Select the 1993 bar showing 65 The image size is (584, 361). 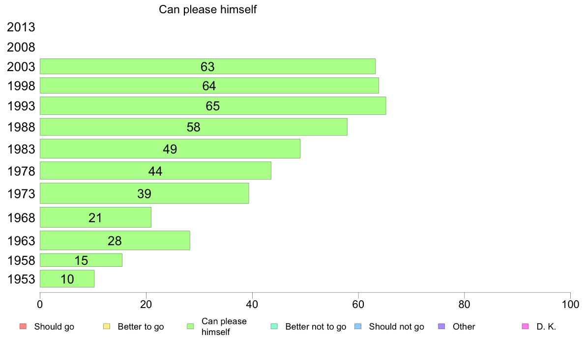click(x=213, y=105)
